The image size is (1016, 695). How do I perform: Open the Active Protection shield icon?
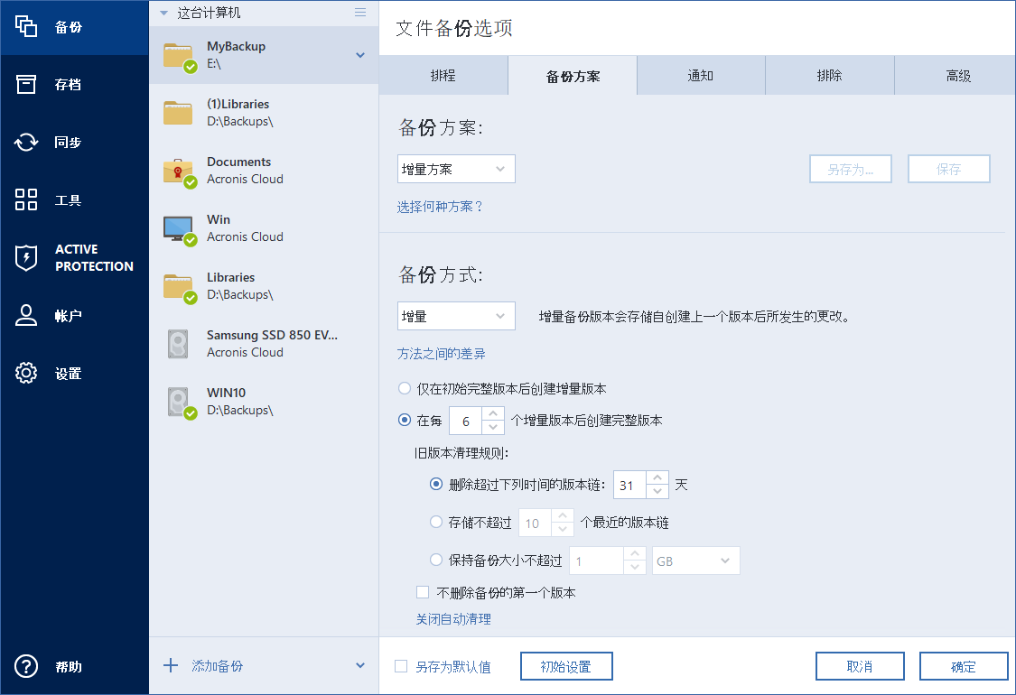tap(26, 258)
